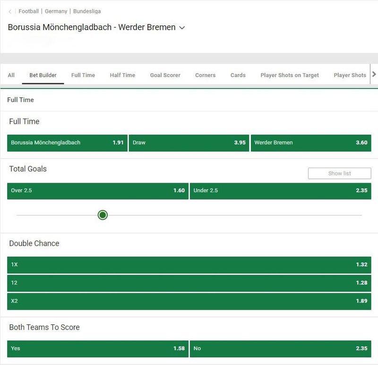This screenshot has width=378, height=365.
Task: Open the Germany breadcrumb link
Action: point(56,11)
